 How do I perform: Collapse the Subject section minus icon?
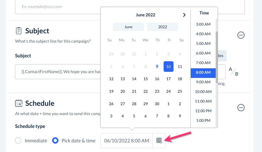pos(241,35)
